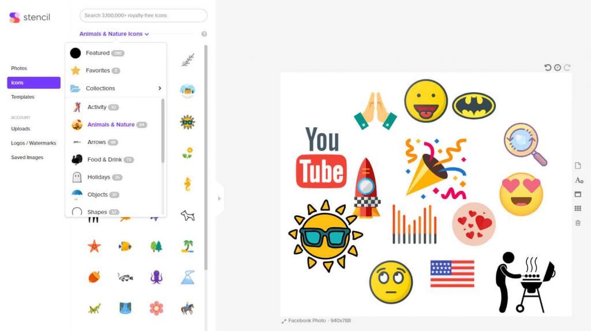Click the search icons input field
Screen dimensions: 591x331
pyautogui.click(x=143, y=16)
